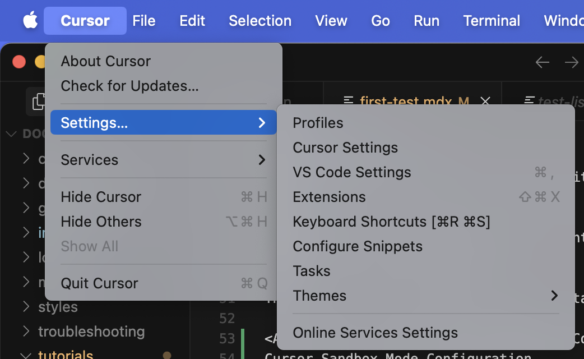Image resolution: width=584 pixels, height=359 pixels.
Task: Expand the Services submenu
Action: (163, 159)
